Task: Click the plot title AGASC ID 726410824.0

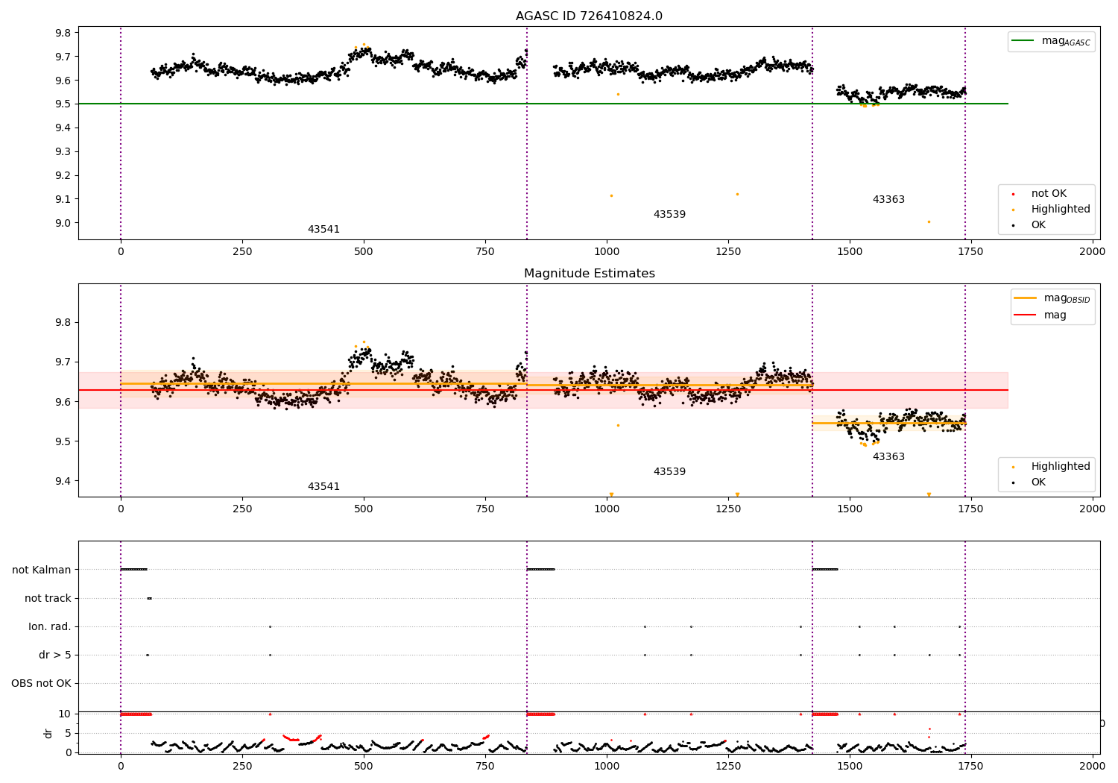Action: pos(589,16)
